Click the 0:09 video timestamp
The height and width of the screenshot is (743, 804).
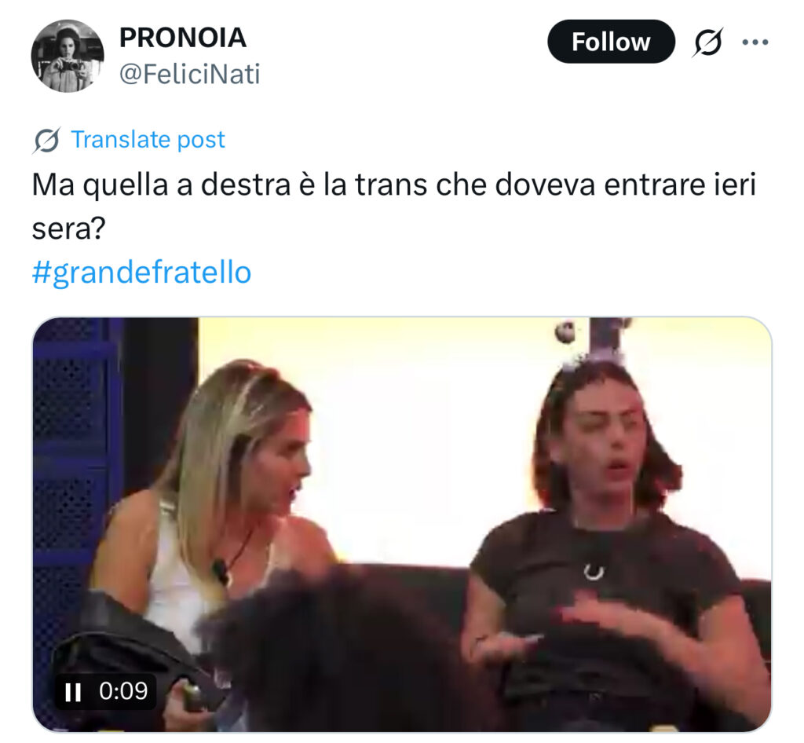click(x=123, y=691)
